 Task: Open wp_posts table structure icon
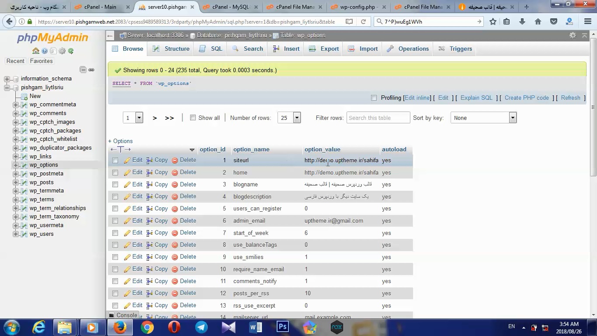[24, 182]
